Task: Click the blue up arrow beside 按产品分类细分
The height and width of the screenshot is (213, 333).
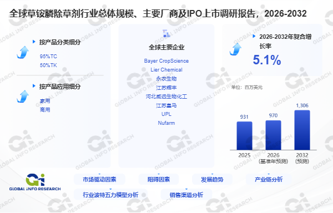Action: point(23,52)
